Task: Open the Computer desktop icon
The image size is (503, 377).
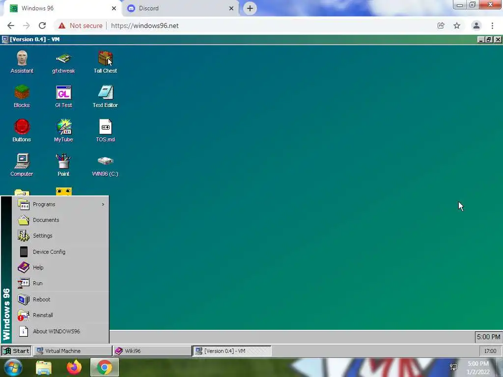Action: pos(22,165)
